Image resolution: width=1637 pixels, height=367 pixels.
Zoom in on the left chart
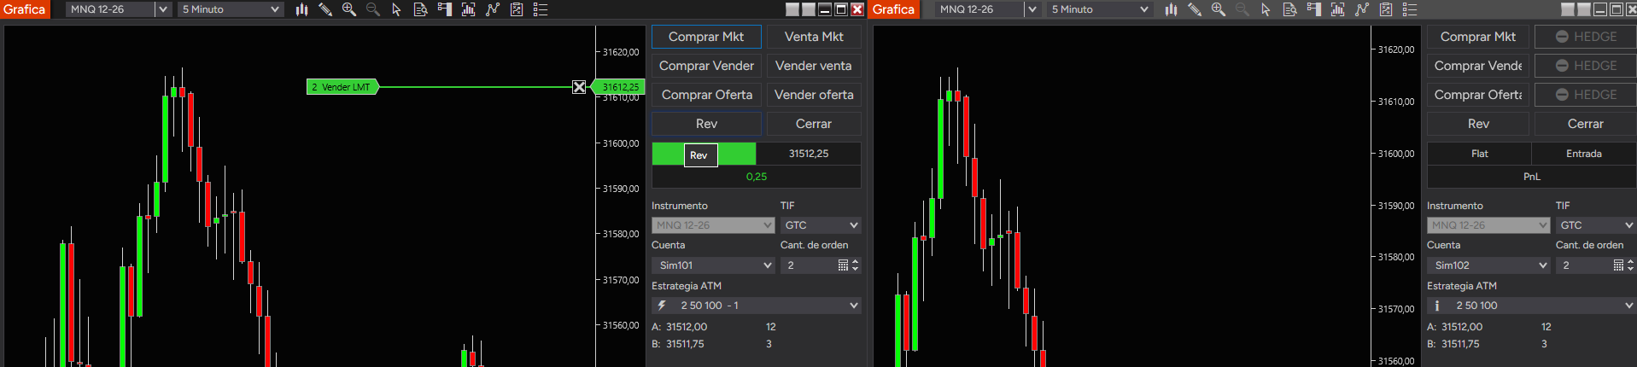[x=349, y=9]
